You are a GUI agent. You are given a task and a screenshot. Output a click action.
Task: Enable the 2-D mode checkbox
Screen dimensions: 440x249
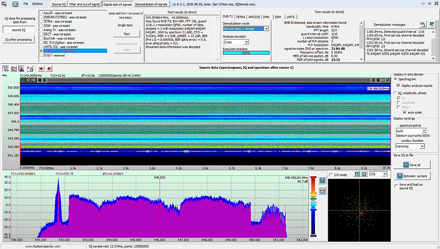pyautogui.click(x=331, y=175)
